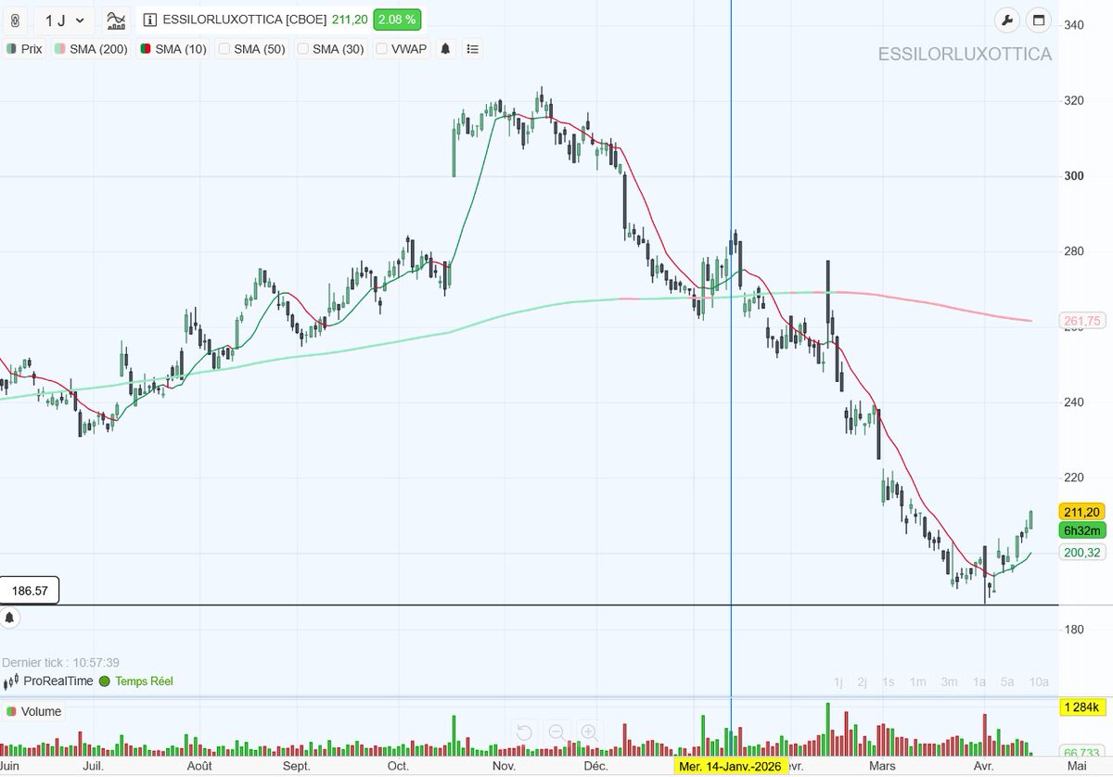Select the 1j range shortcut
This screenshot has width=1113, height=777.
838,682
